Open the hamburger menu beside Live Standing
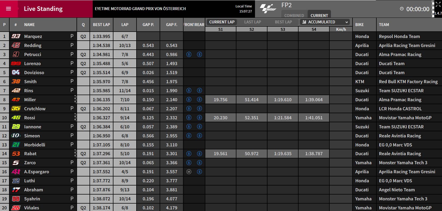The image size is (442, 211). click(8, 9)
